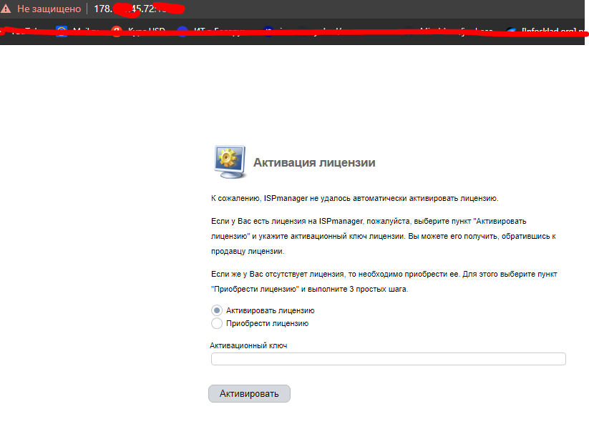
Task: Select the 'Активировать лицензию' radio option
Action: tap(217, 310)
